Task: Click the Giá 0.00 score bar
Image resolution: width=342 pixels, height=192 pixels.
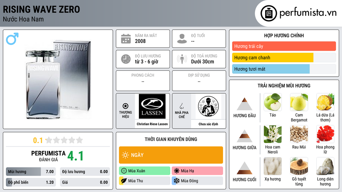Action: 85,182
